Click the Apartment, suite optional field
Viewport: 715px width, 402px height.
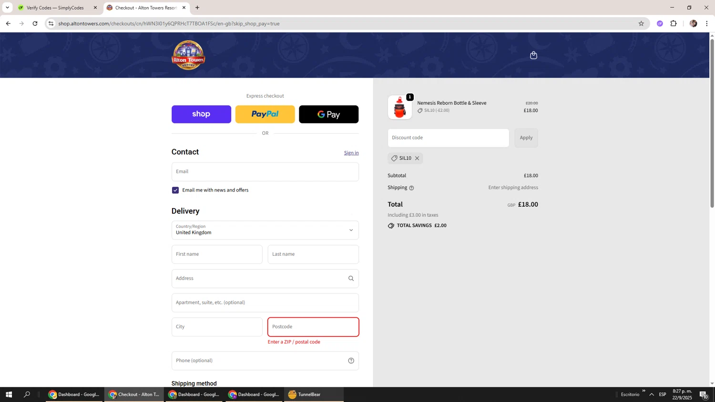tap(265, 303)
